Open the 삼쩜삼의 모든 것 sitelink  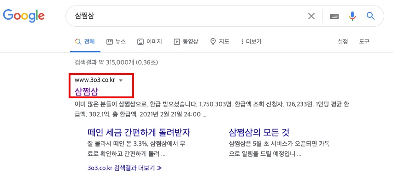point(259,133)
